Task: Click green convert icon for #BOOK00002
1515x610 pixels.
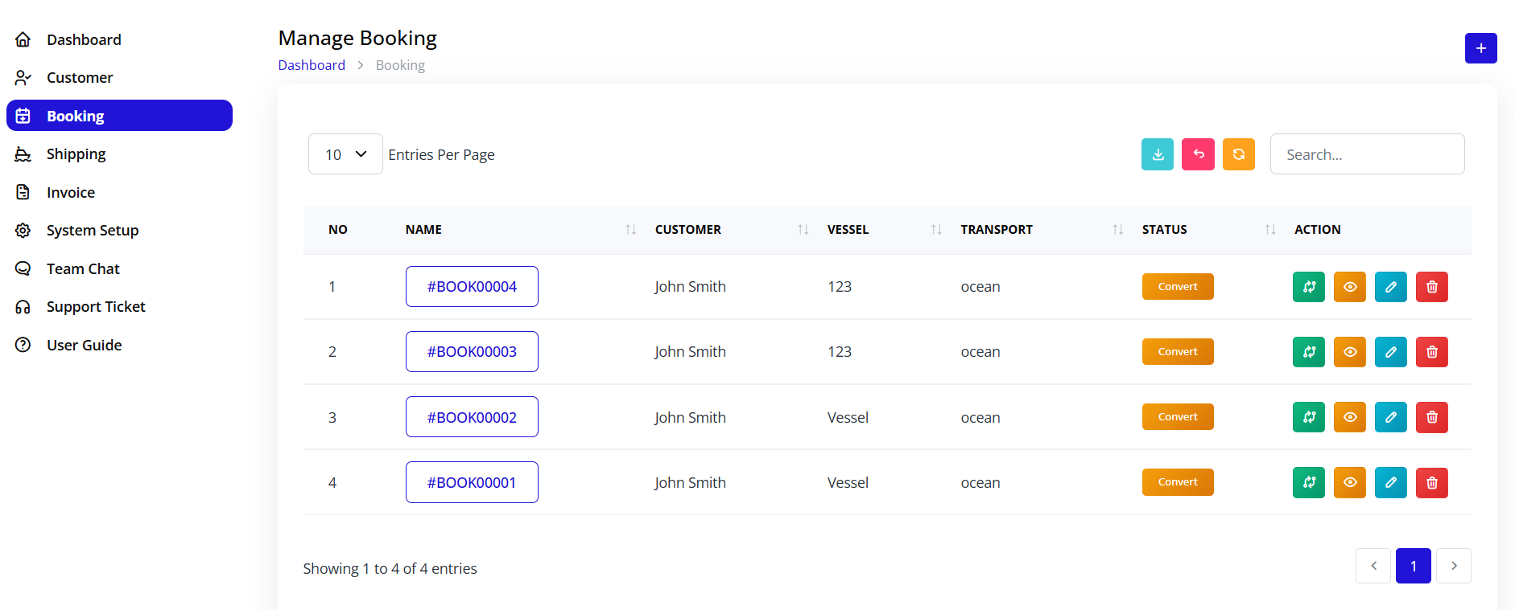Action: coord(1309,417)
